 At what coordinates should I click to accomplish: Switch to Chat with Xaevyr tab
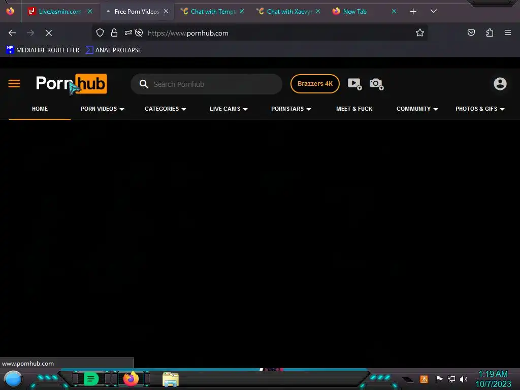click(x=288, y=11)
